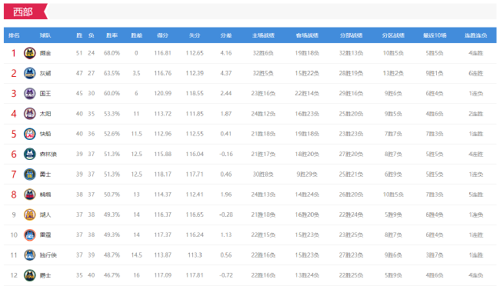Click the 湖人 team logo
Screen dimensions: 500x286
pyautogui.click(x=30, y=214)
